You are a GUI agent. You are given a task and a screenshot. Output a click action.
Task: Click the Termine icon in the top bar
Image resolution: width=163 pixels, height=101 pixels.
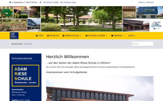[146, 2]
